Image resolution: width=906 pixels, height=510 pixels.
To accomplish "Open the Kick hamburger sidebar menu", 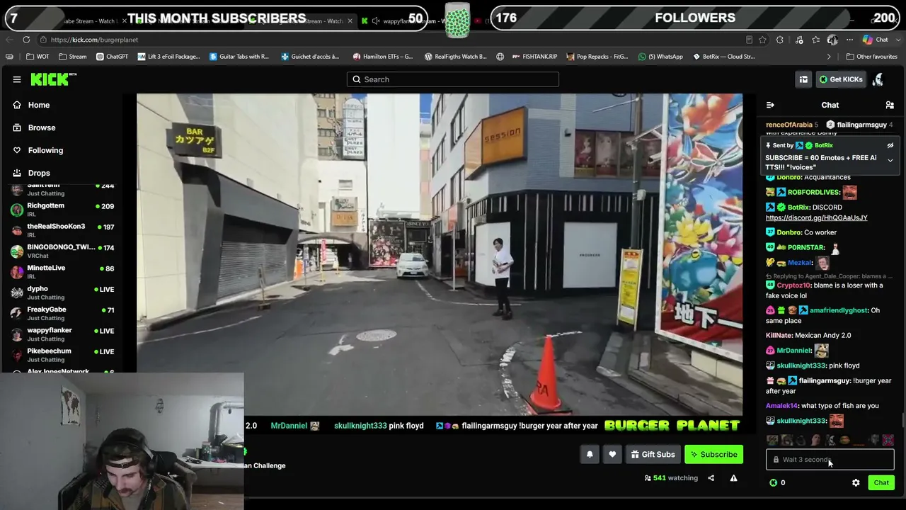I will pyautogui.click(x=17, y=79).
